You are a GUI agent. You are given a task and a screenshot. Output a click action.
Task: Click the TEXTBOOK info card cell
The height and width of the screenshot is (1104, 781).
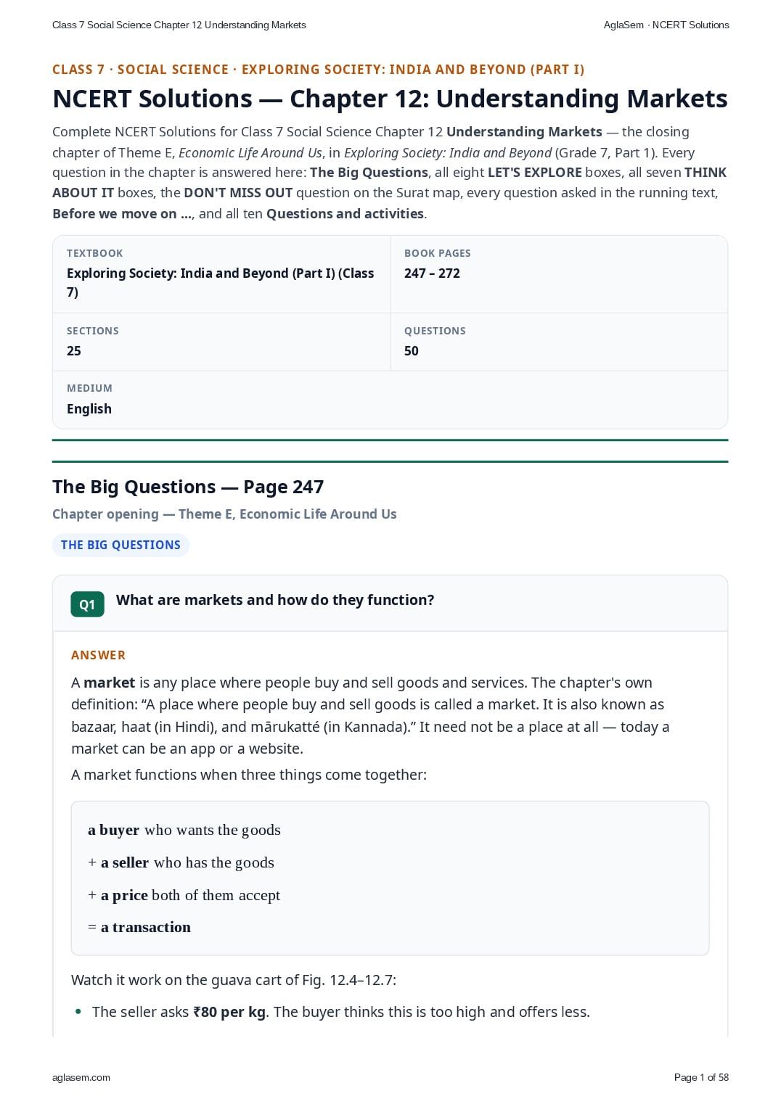[221, 274]
